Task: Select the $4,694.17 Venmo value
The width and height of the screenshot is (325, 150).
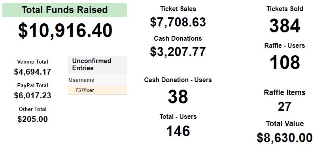Action: coord(32,72)
